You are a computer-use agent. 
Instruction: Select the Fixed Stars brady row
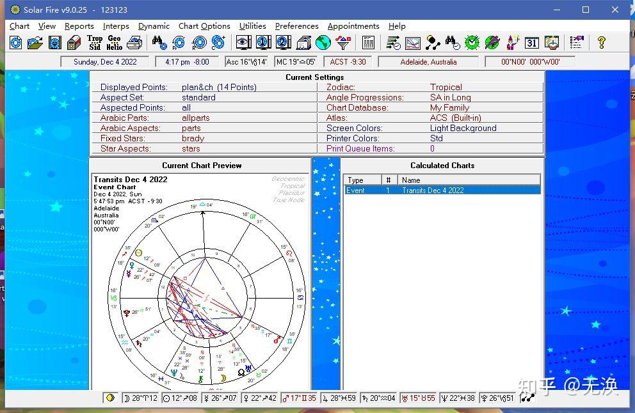(x=204, y=138)
